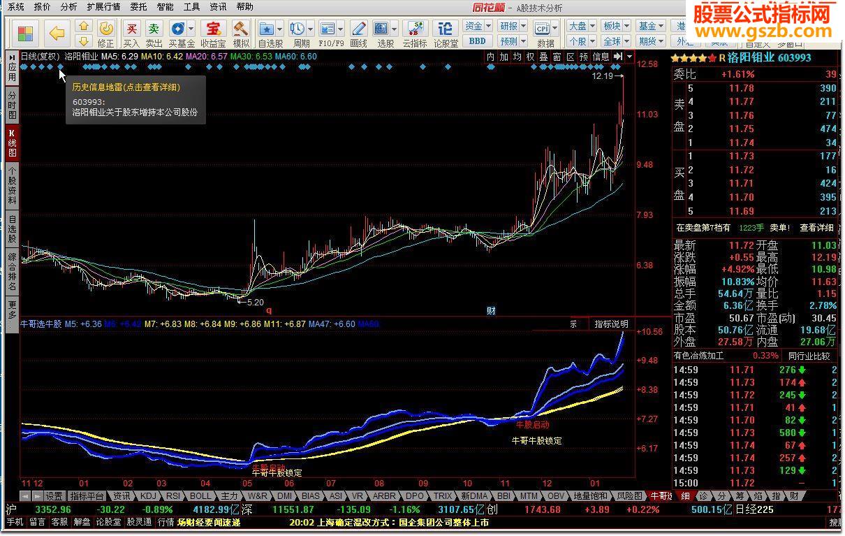Go back with the yellow left arrow
Viewport: 845px width, 536px height.
pyautogui.click(x=57, y=32)
